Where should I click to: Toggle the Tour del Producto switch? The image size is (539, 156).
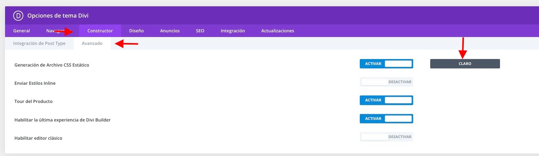pyautogui.click(x=386, y=100)
